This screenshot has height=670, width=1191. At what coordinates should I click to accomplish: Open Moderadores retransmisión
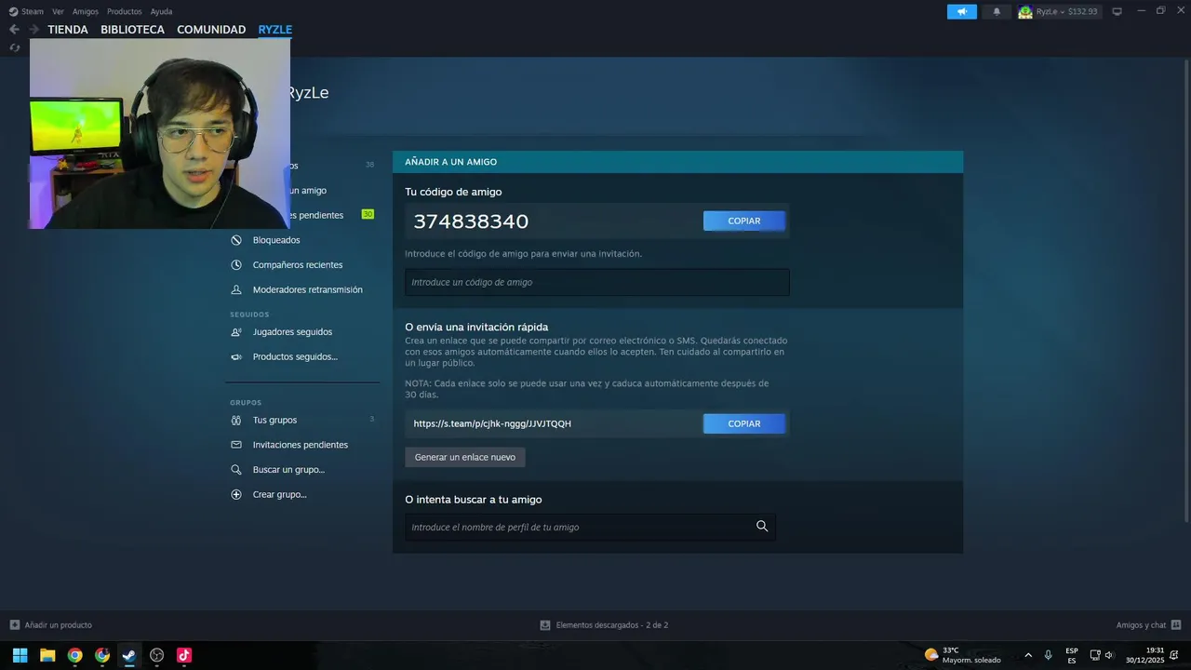coord(308,289)
